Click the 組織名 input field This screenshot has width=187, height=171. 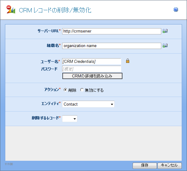pos(112,46)
